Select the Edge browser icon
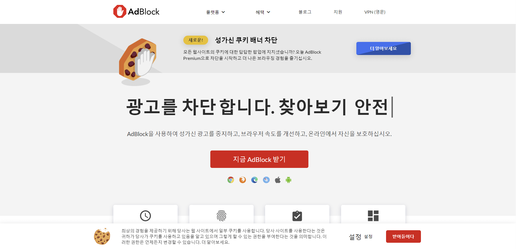The width and height of the screenshot is (516, 249). coord(254,180)
